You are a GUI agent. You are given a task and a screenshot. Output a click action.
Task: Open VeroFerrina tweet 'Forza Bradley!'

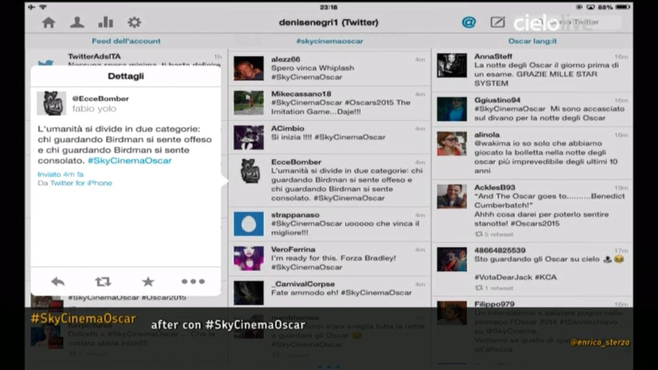pos(329,258)
